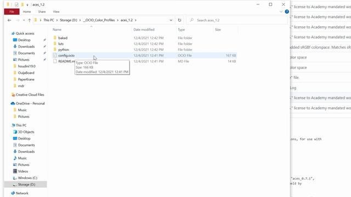Screen dimensions: 351x197
Task: Select aces_1.2 in breadcrumb path
Action: pyautogui.click(x=127, y=20)
